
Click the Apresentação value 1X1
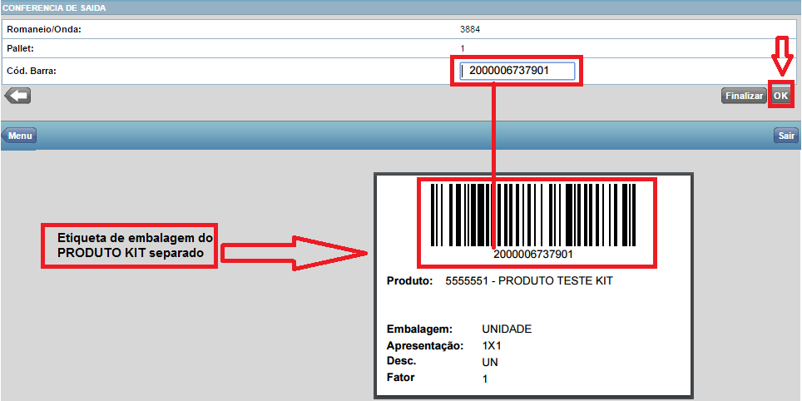[492, 346]
